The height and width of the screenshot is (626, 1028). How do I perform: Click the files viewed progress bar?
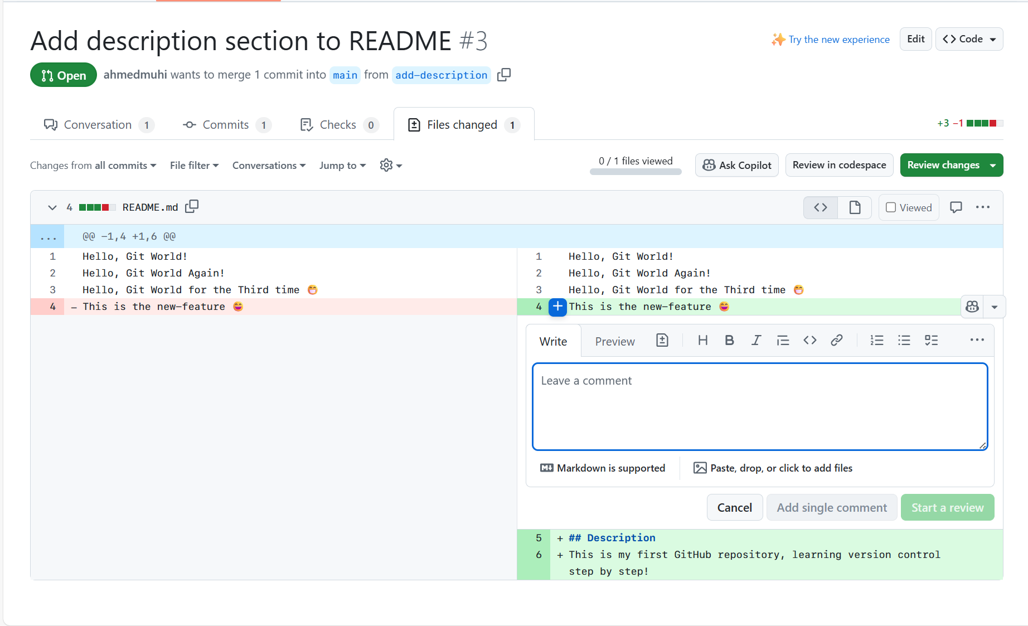tap(636, 172)
